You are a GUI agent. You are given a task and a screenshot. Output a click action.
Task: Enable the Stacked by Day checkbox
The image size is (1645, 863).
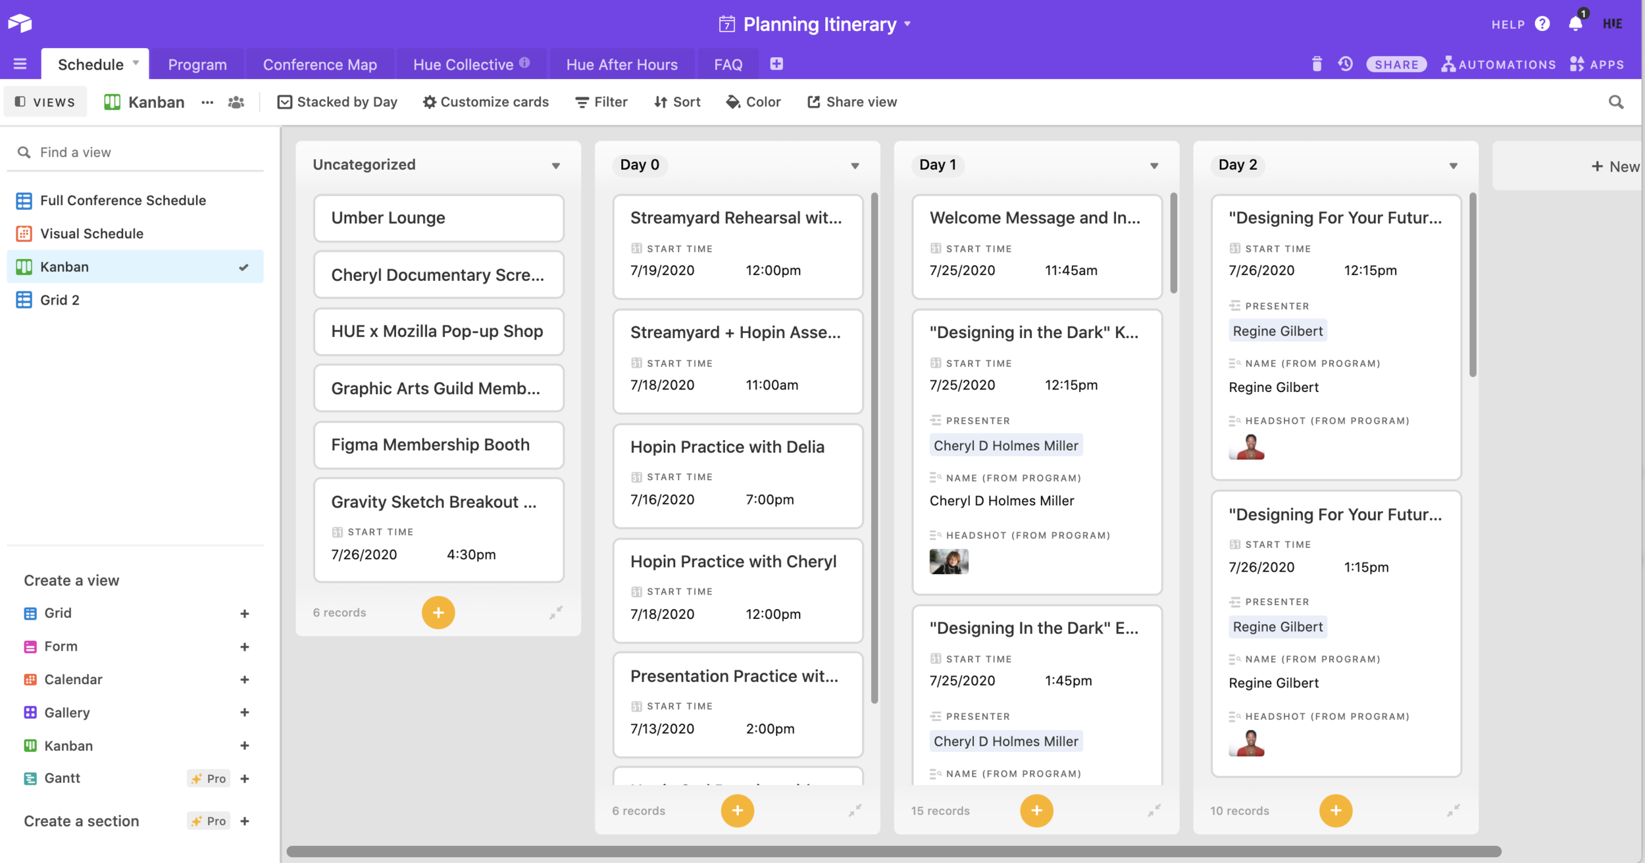click(x=286, y=101)
